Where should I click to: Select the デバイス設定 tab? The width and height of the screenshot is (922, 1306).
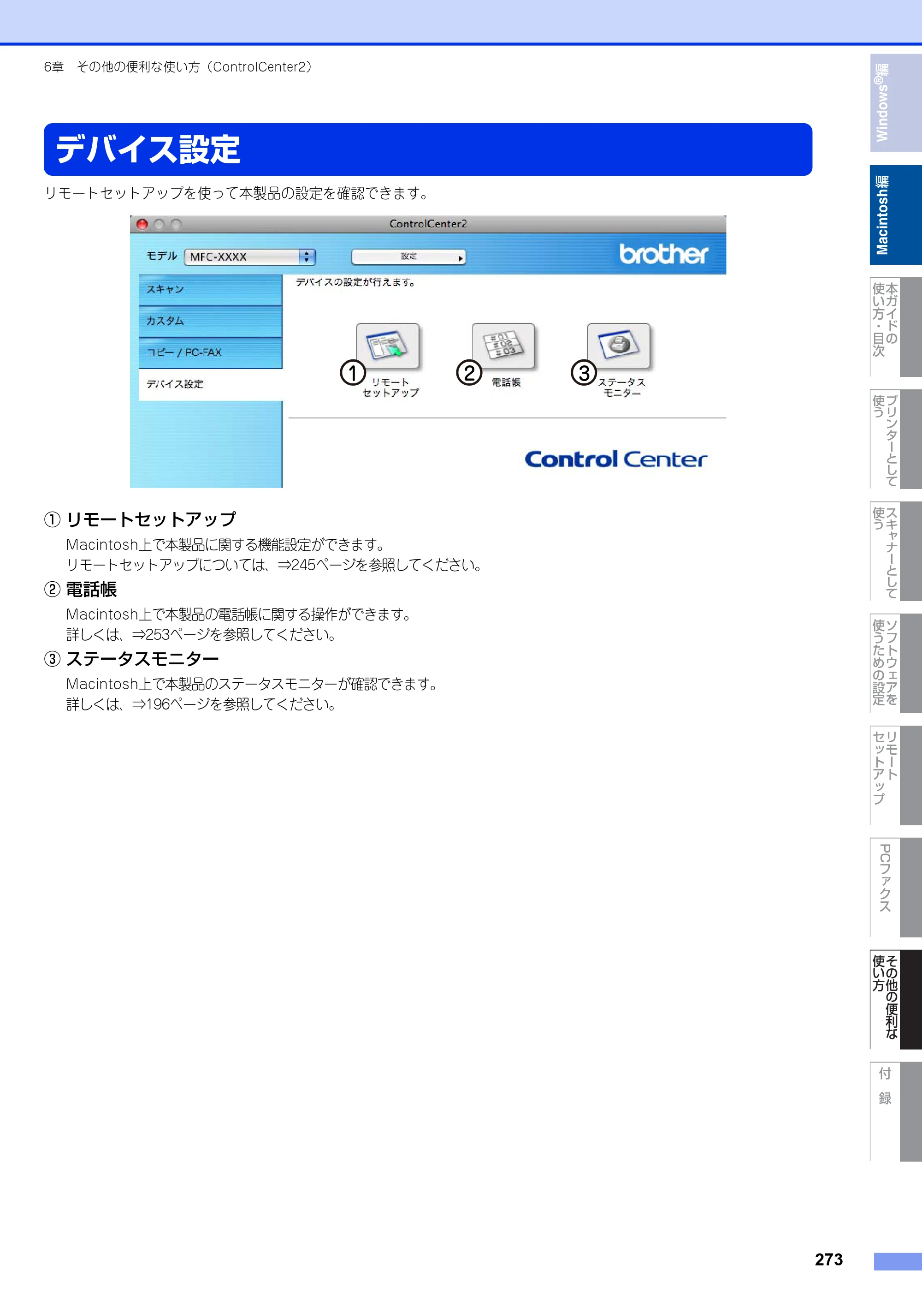(x=210, y=385)
